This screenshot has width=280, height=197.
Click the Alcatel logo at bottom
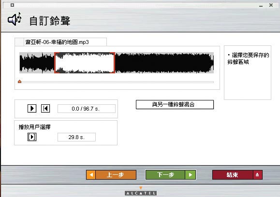[x=141, y=193]
